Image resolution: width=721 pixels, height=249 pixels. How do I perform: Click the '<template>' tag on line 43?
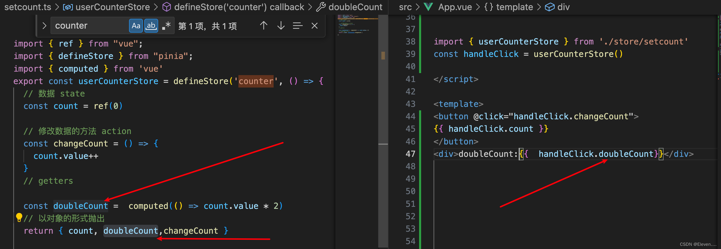point(458,104)
